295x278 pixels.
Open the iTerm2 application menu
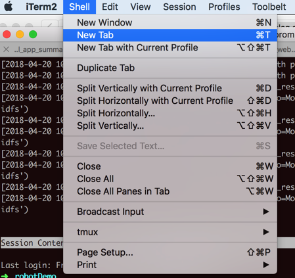pyautogui.click(x=41, y=7)
